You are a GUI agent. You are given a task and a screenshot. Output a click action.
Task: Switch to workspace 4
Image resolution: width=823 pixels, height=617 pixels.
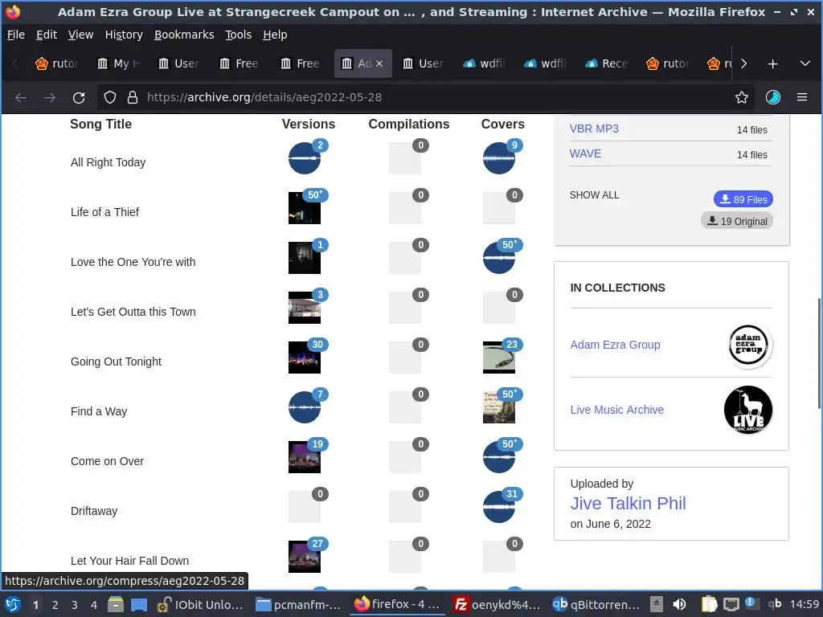click(94, 605)
